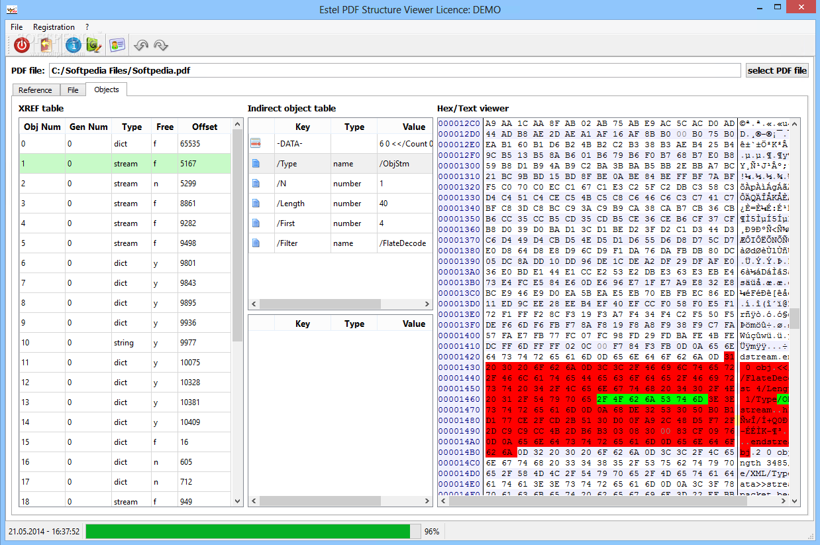Open the File menu
This screenshot has width=820, height=545.
pos(17,27)
